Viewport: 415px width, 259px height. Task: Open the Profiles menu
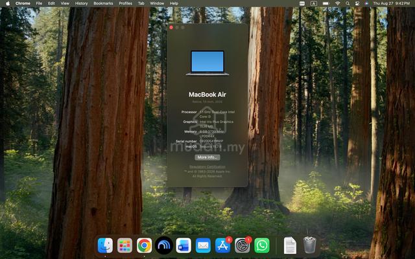pos(125,3)
